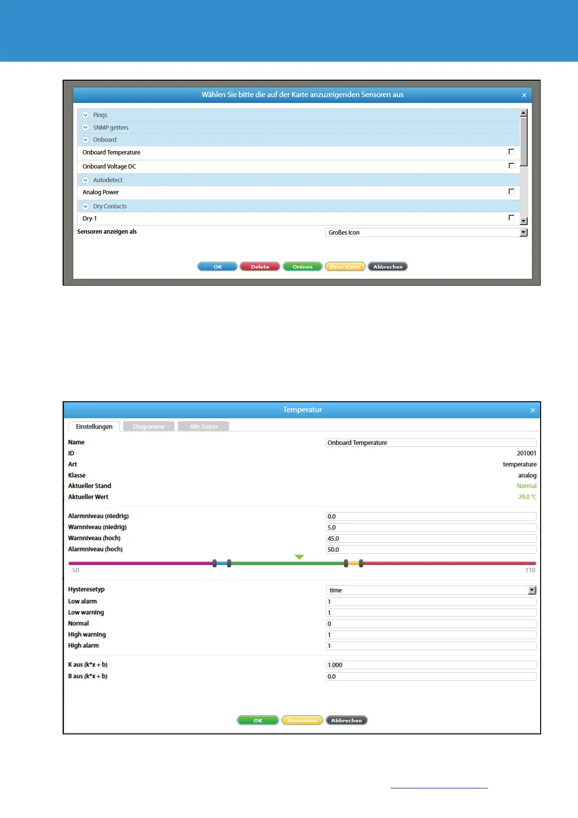This screenshot has width=578, height=818.
Task: Cancel the sensor selection dialog with Abbrechen
Action: tap(388, 267)
